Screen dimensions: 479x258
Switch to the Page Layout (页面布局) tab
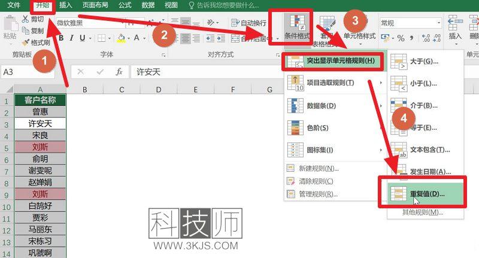[95, 5]
